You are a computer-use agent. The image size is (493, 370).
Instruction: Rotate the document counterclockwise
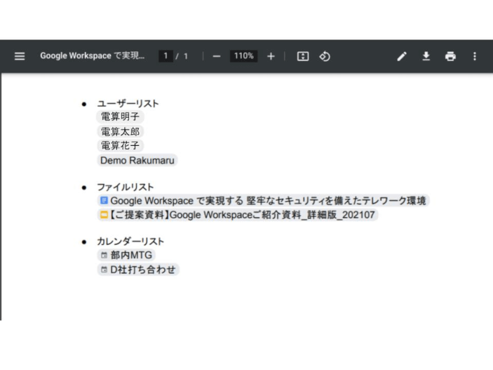click(x=325, y=57)
